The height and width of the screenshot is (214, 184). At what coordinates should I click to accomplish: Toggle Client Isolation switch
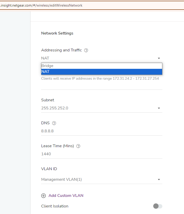coord(158,206)
